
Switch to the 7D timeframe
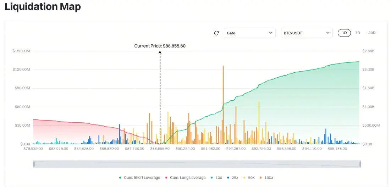pyautogui.click(x=358, y=33)
